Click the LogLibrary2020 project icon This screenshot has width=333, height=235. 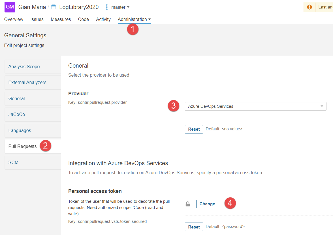[54, 7]
